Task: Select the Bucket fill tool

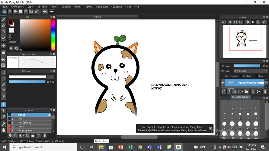Action: click(3, 59)
